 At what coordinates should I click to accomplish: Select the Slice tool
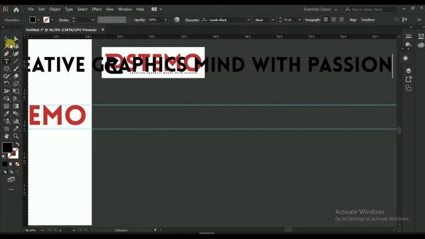pos(16,129)
